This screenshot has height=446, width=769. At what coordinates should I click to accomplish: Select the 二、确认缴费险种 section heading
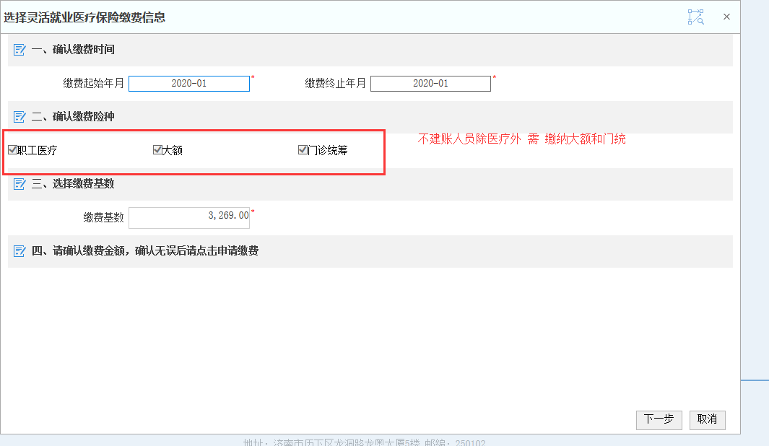[73, 117]
